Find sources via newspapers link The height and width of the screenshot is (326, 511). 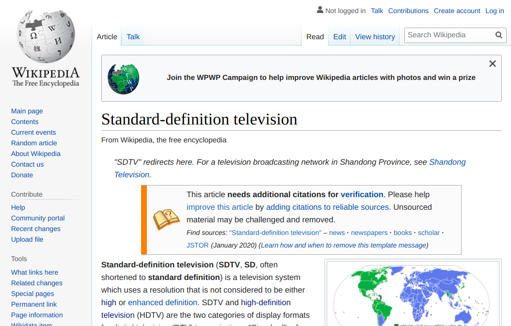coord(369,233)
